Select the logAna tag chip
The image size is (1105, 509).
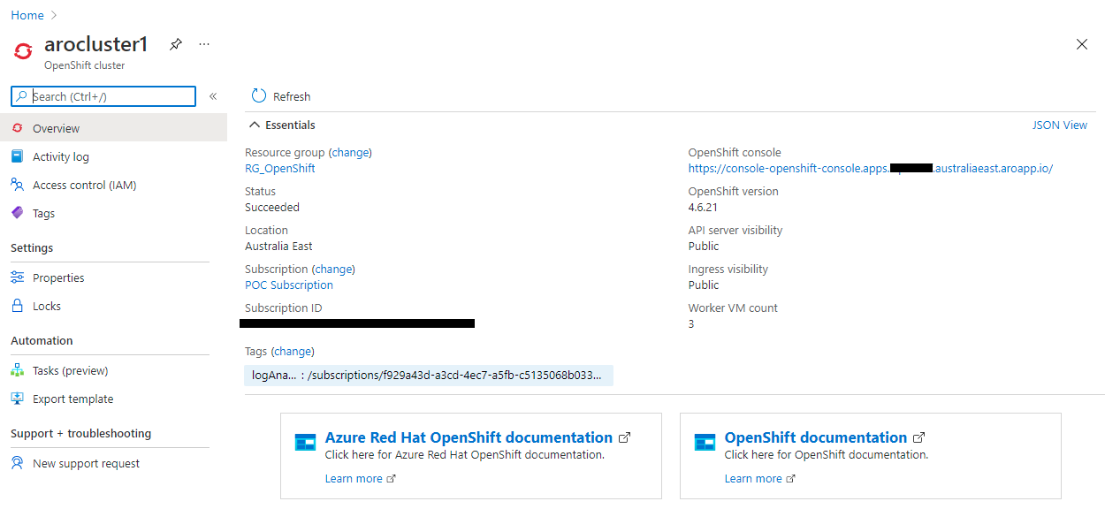tap(428, 375)
